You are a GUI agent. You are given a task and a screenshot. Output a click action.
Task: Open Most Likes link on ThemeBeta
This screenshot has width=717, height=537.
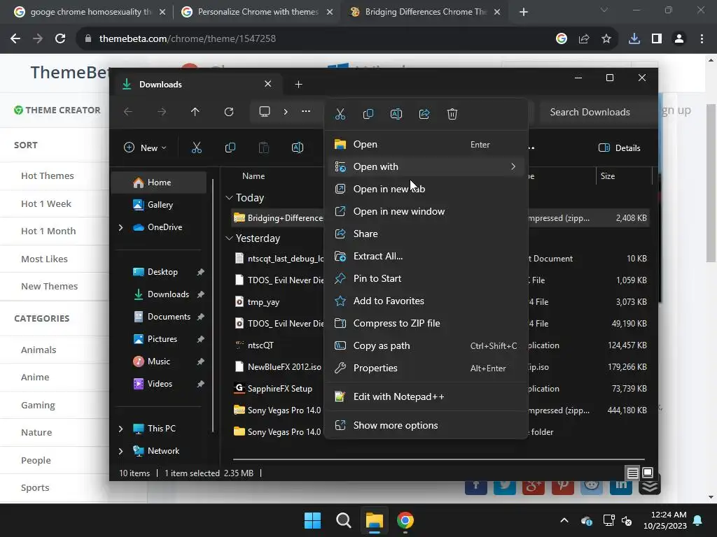point(44,259)
